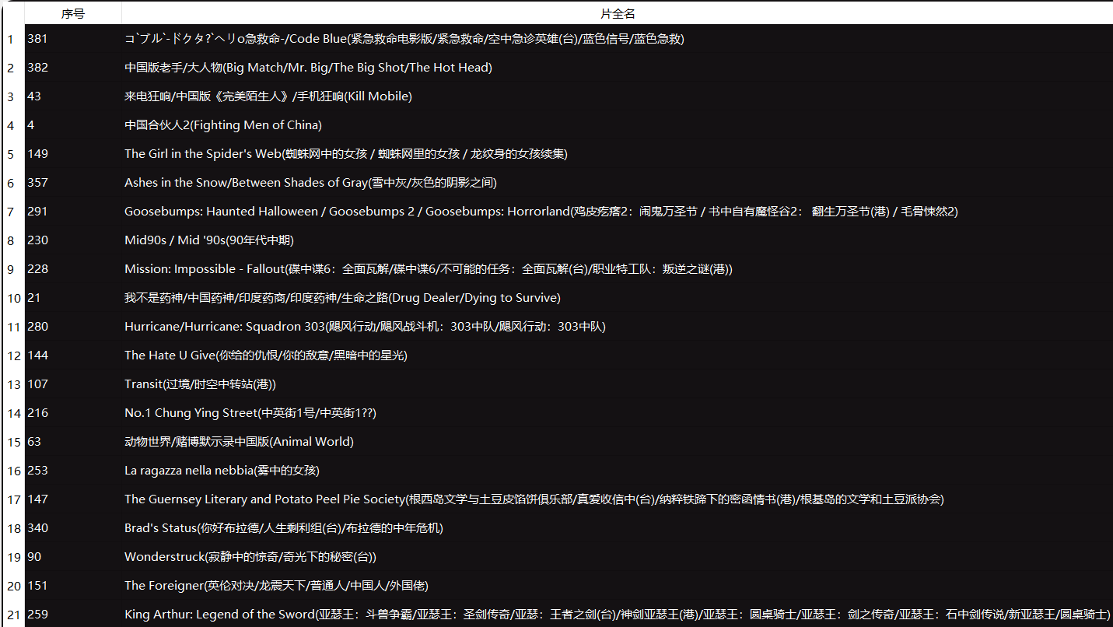This screenshot has height=627, width=1113.
Task: Click cell with 序号 value 280
Action: point(73,327)
